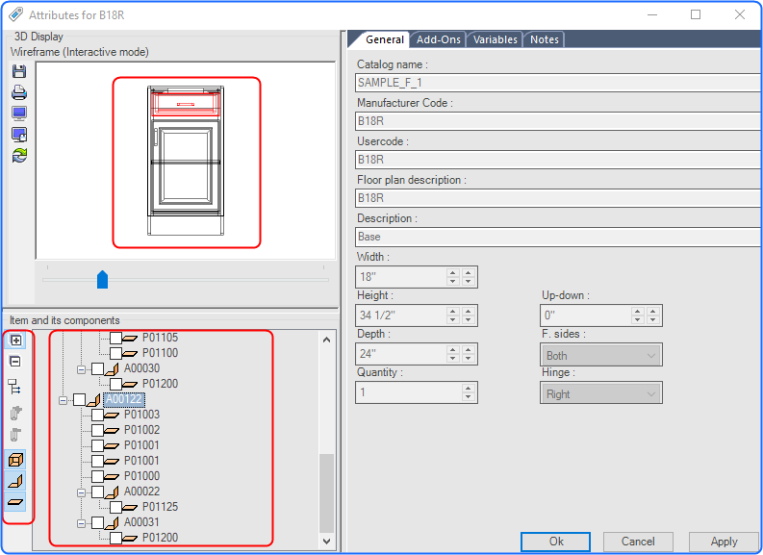Switch to the Variables tab
Viewport: 763px width, 555px height.
[495, 39]
